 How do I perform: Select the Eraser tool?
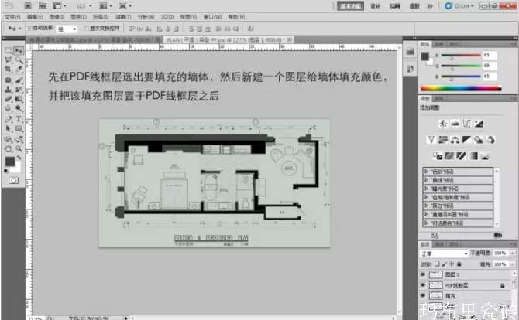[x=8, y=99]
